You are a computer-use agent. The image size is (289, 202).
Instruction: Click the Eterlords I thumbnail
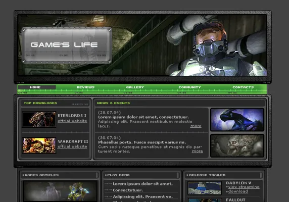point(39,119)
